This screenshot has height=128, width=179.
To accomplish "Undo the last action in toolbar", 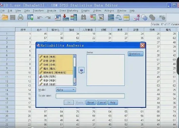I will click(40, 18).
